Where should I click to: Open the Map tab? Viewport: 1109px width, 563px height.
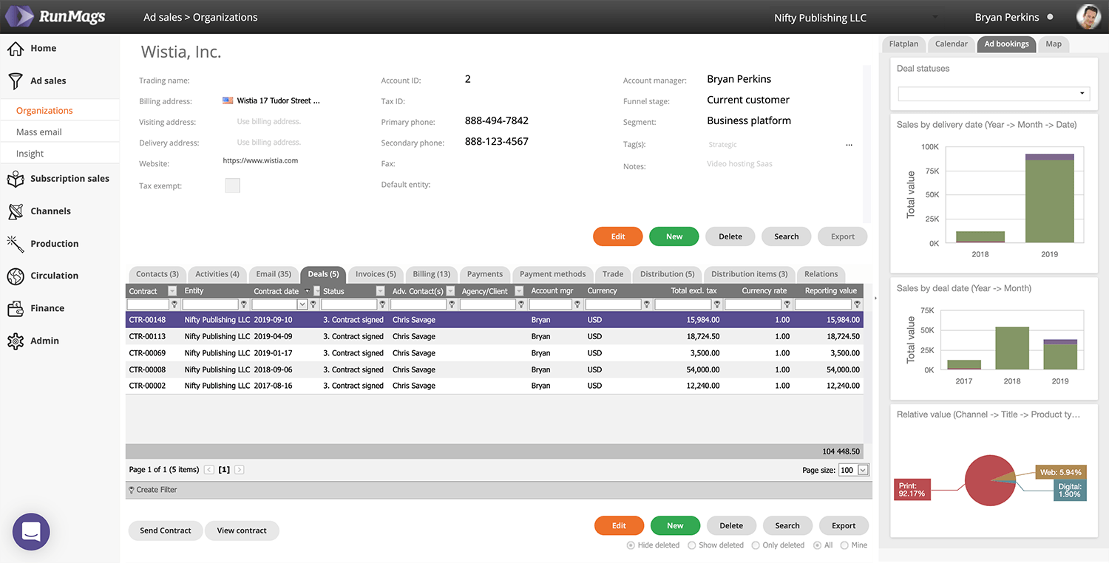pyautogui.click(x=1054, y=44)
